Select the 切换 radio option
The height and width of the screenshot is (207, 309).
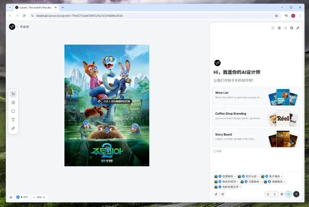click(215, 151)
